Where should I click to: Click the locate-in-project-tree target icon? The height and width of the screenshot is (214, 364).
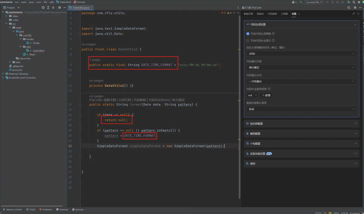pos(43,8)
